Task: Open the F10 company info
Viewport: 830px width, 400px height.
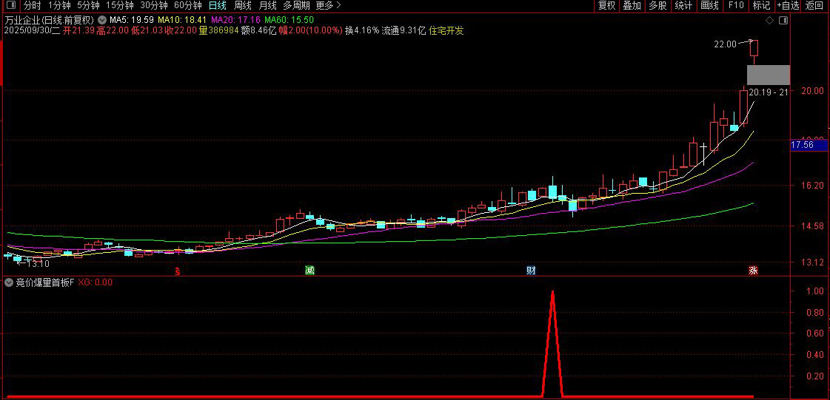Action: click(736, 6)
